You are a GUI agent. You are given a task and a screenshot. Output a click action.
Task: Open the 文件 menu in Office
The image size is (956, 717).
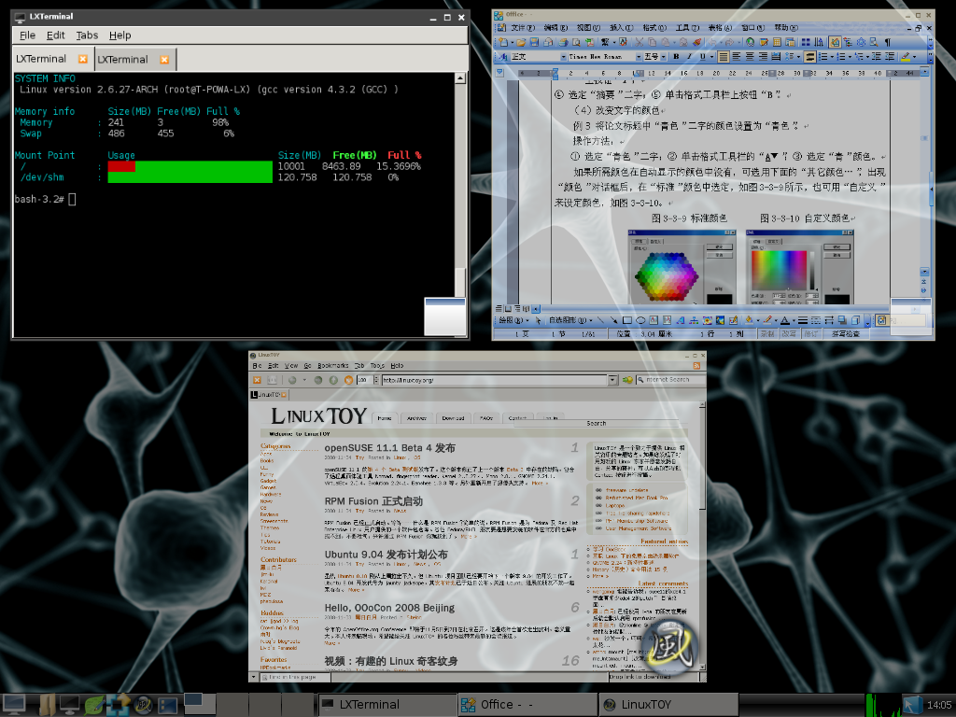click(x=523, y=27)
